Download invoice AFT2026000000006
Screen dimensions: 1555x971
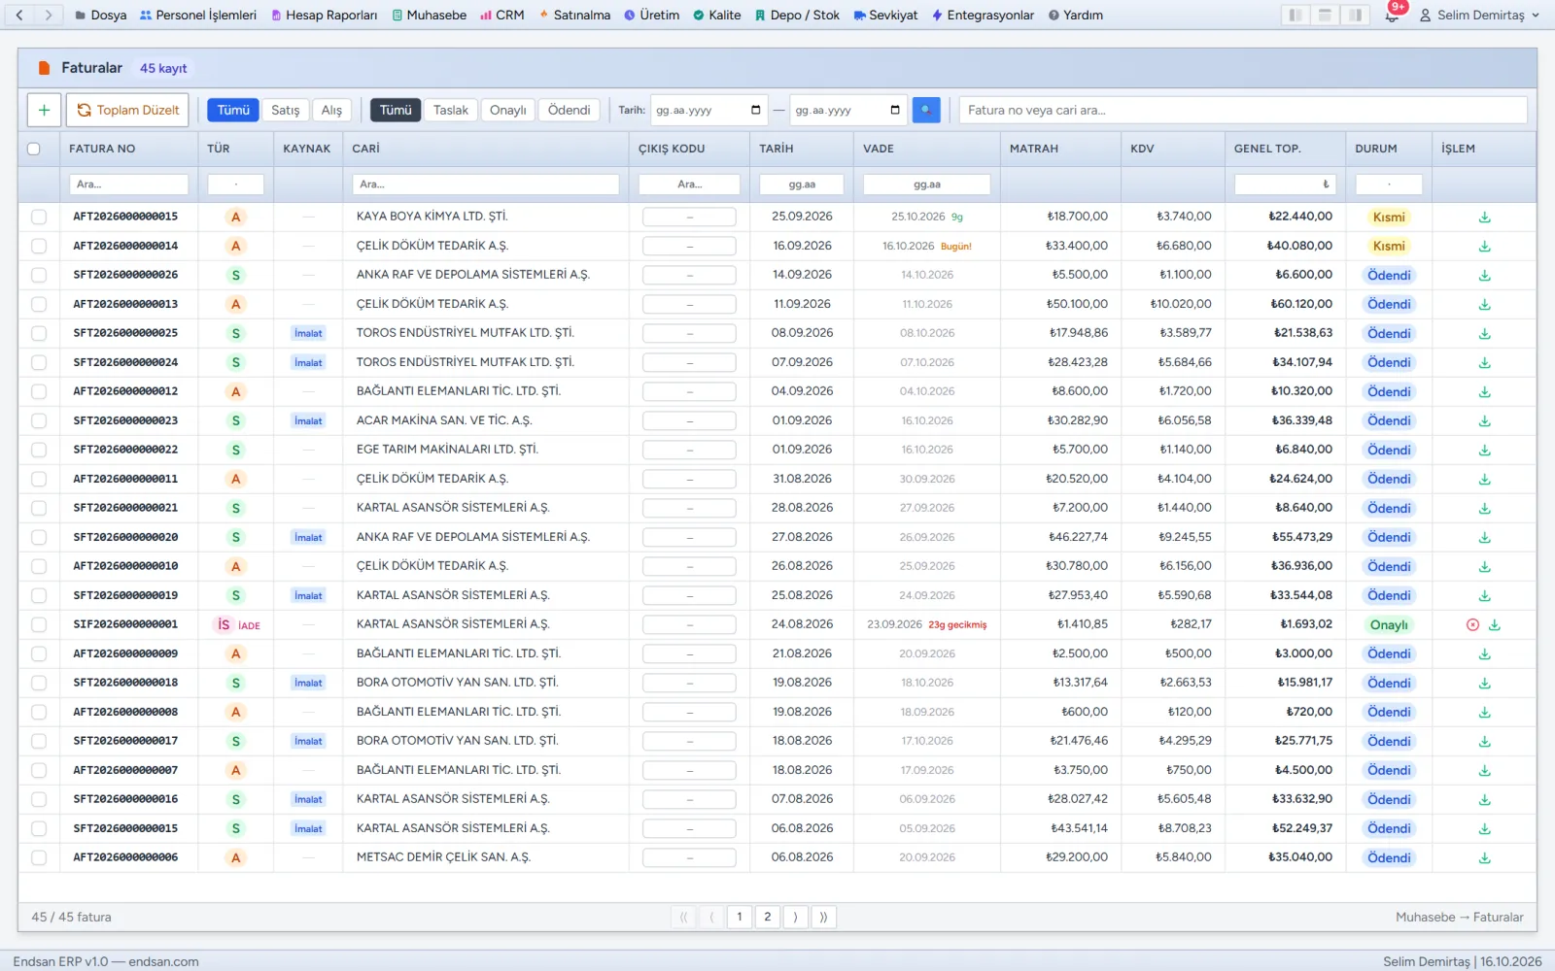(1484, 858)
